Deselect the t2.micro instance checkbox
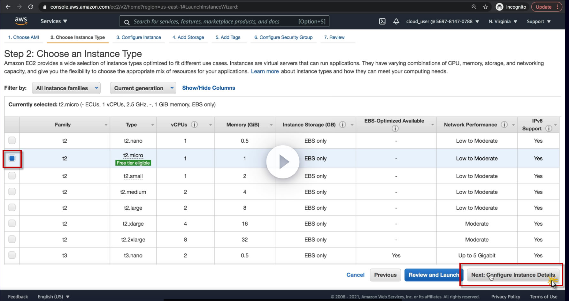The image size is (569, 301). click(12, 158)
